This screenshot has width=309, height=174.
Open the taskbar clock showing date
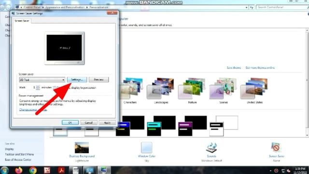pyautogui.click(x=300, y=171)
